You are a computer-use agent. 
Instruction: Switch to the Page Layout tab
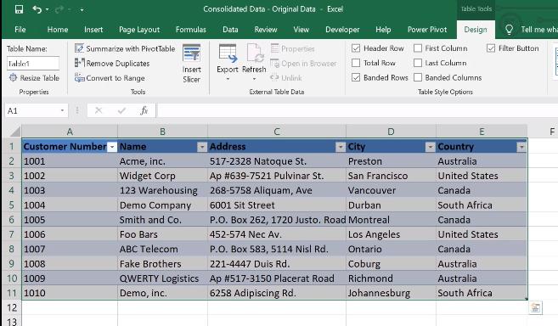(x=139, y=30)
